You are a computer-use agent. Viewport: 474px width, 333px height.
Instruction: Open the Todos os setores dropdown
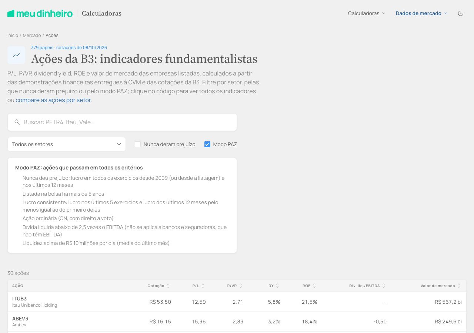click(x=67, y=144)
